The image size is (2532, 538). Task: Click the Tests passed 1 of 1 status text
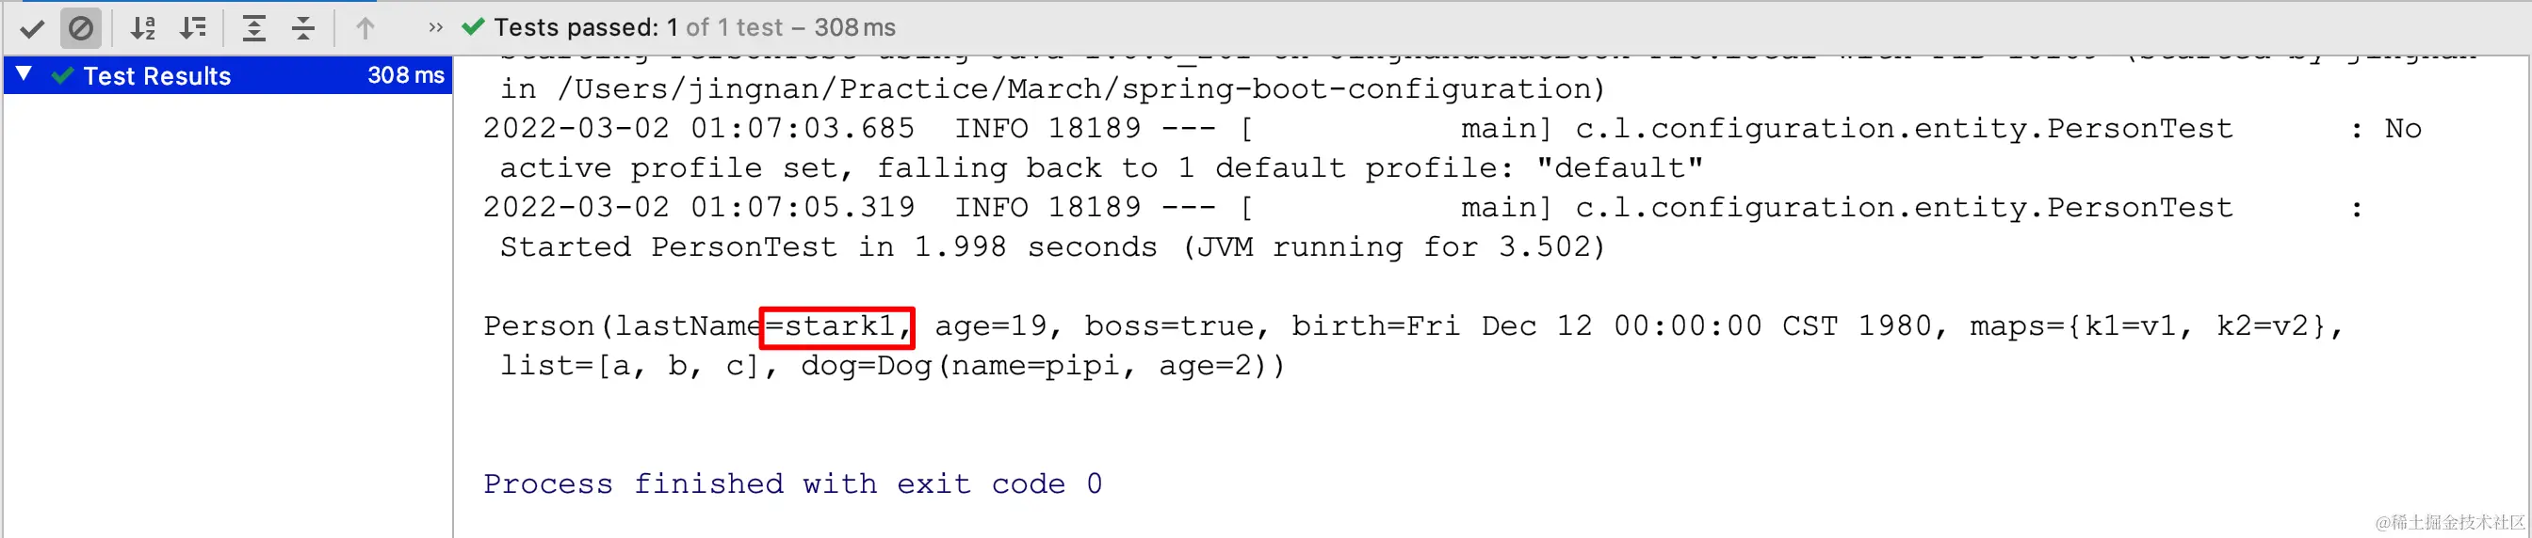(x=694, y=27)
